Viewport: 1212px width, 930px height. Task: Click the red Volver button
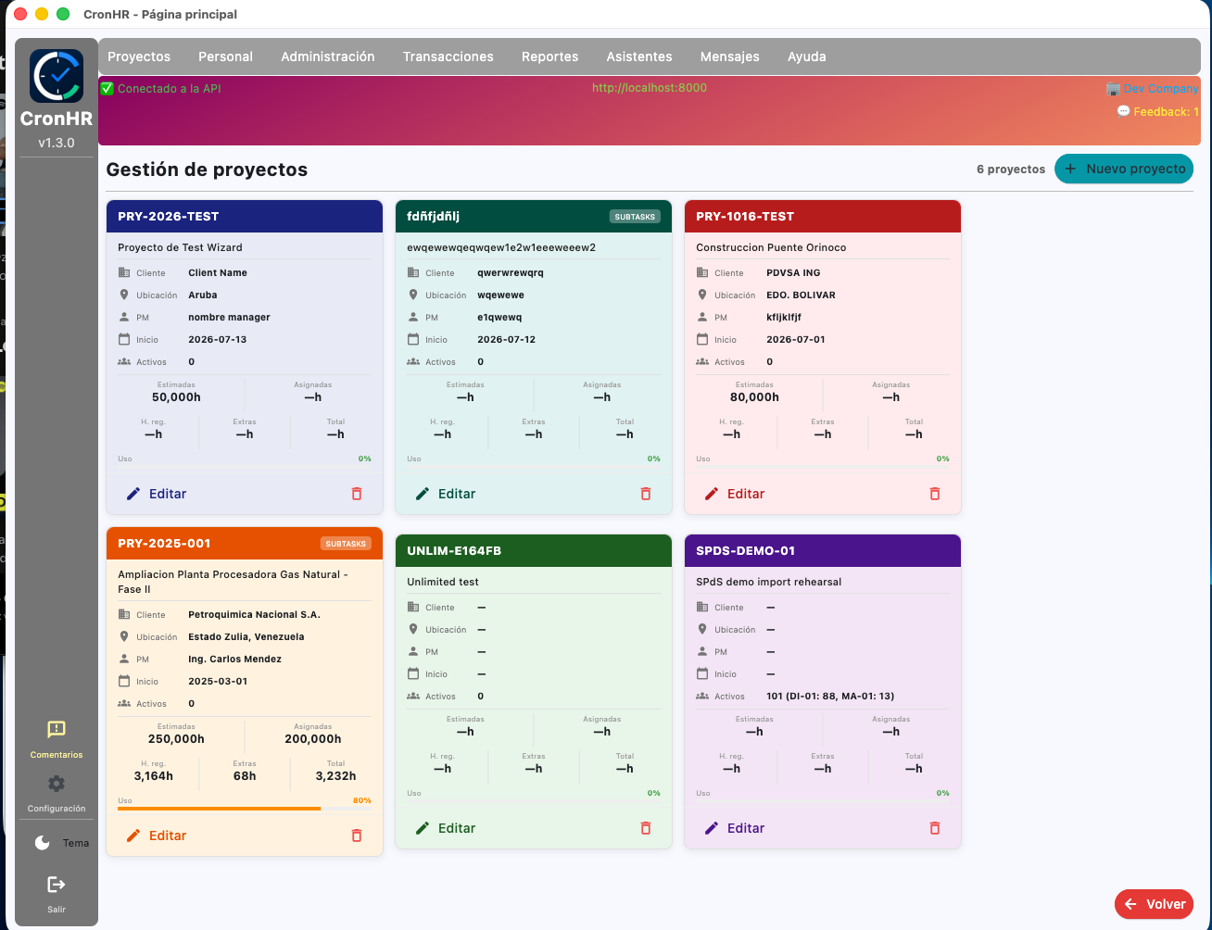[1154, 904]
